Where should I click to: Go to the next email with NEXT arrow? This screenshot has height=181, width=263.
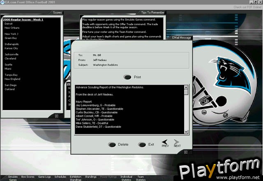[177, 143]
